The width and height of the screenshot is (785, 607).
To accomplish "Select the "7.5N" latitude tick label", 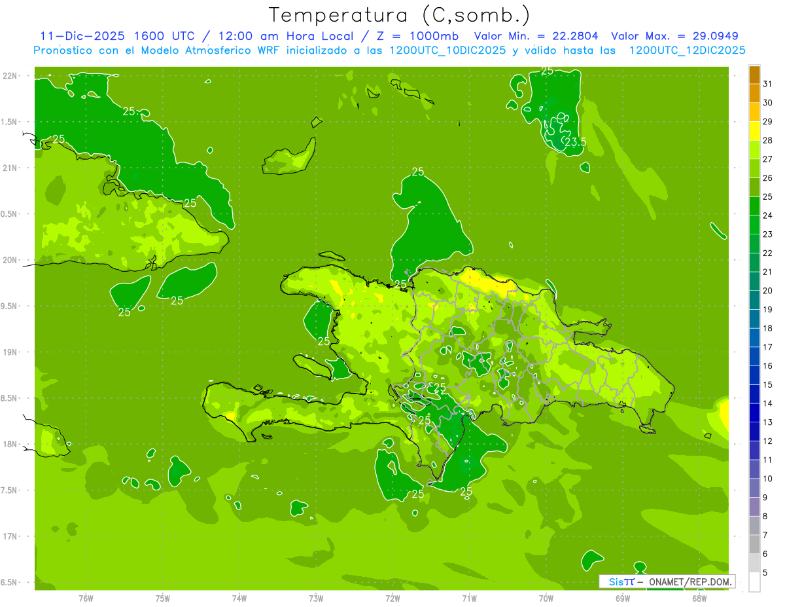I will click(x=10, y=490).
